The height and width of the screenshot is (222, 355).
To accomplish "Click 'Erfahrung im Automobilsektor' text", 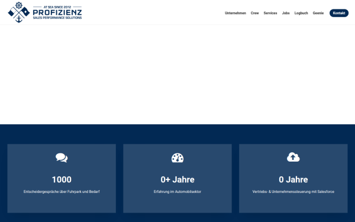I will point(177,192).
